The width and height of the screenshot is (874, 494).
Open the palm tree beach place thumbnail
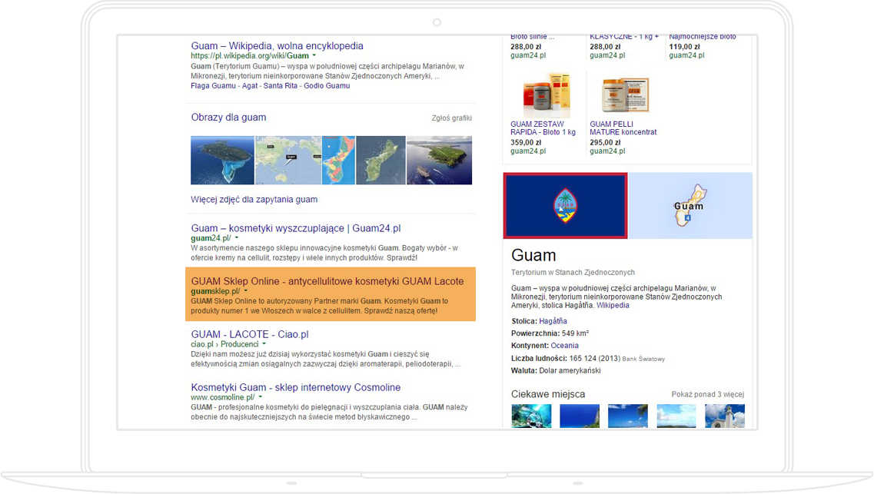628,416
